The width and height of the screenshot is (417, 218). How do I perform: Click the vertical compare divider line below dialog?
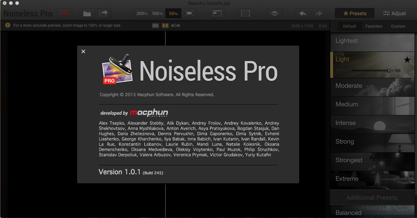pyautogui.click(x=165, y=200)
